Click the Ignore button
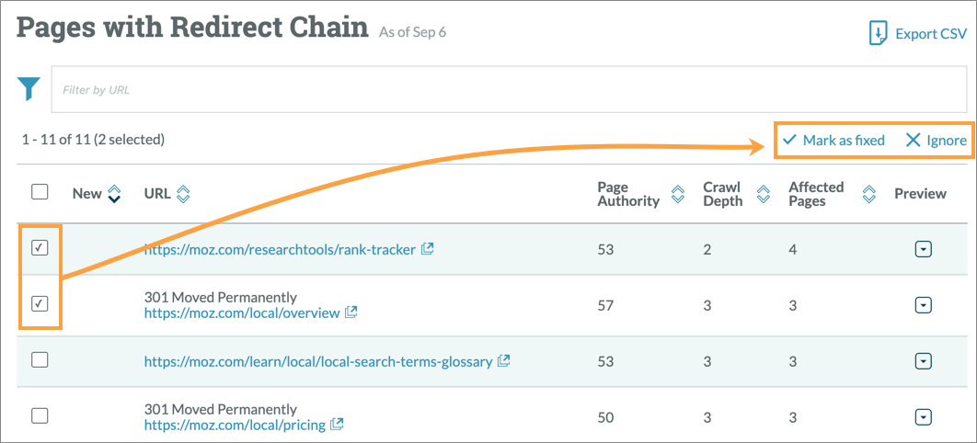 pyautogui.click(x=936, y=141)
